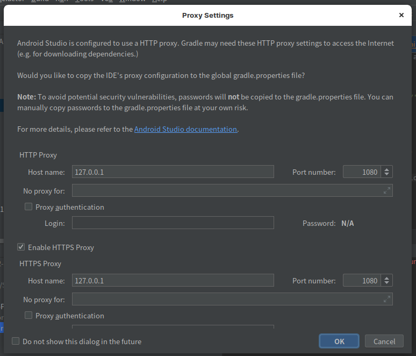Screen dimensions: 416x356
Task: Focus the HTTP Proxy Login field
Action: [173, 223]
